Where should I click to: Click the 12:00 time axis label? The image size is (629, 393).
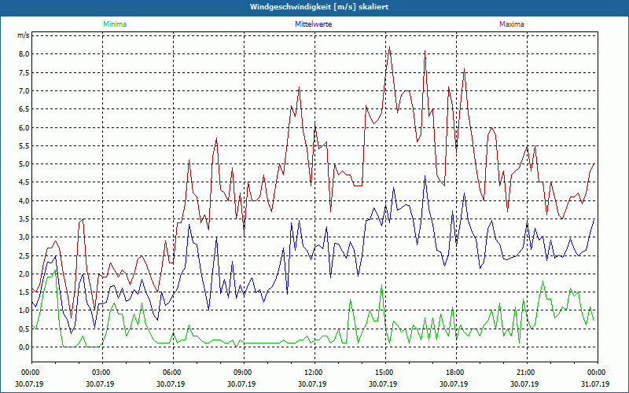coord(314,373)
